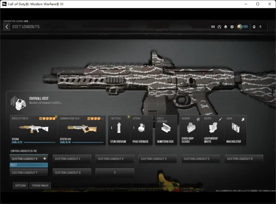
Task: Click the Call of Duty title bar app icon
Action: point(4,4)
